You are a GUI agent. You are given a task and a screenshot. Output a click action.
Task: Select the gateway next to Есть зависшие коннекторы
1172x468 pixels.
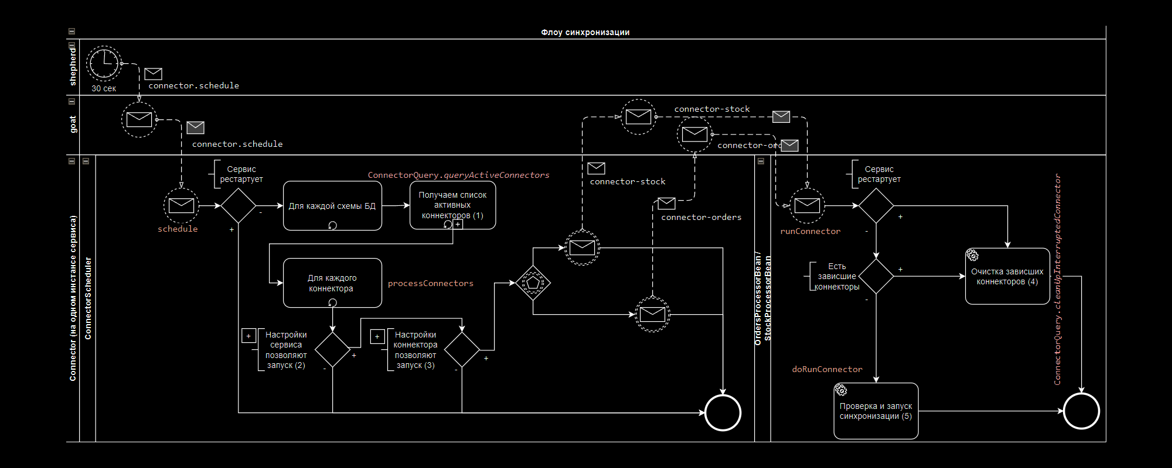pyautogui.click(x=876, y=276)
